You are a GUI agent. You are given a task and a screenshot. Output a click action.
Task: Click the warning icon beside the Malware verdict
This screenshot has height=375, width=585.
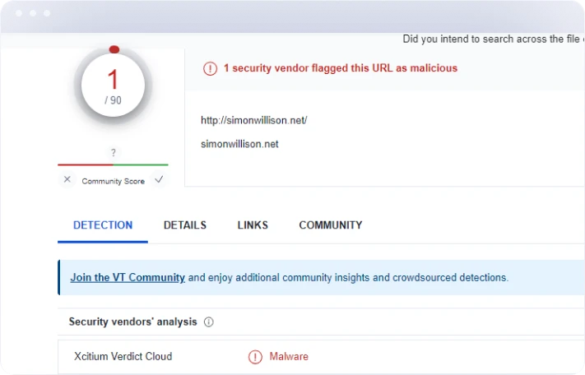tap(255, 357)
